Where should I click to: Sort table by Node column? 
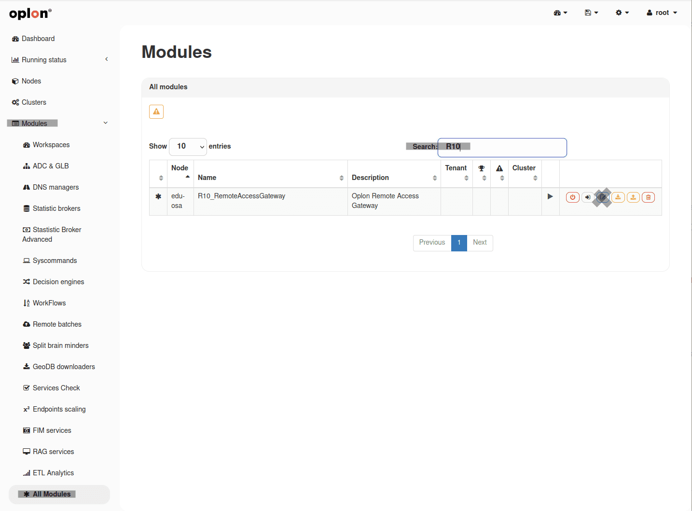180,174
